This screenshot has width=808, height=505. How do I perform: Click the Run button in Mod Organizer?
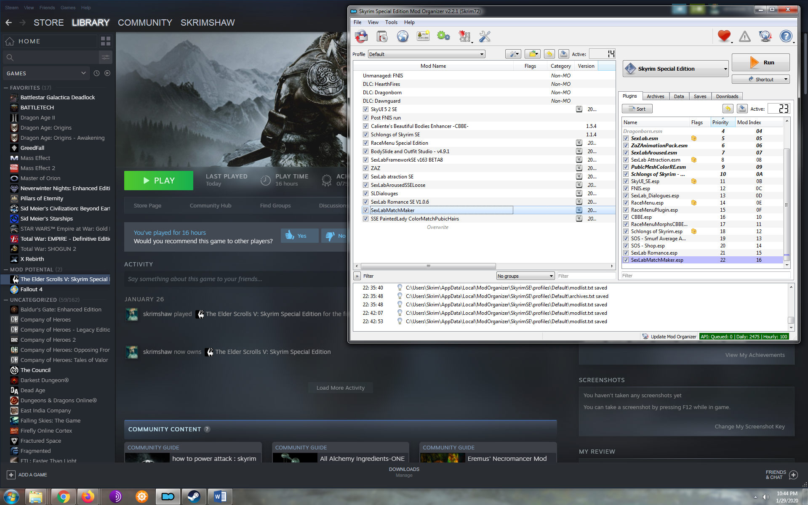click(760, 62)
